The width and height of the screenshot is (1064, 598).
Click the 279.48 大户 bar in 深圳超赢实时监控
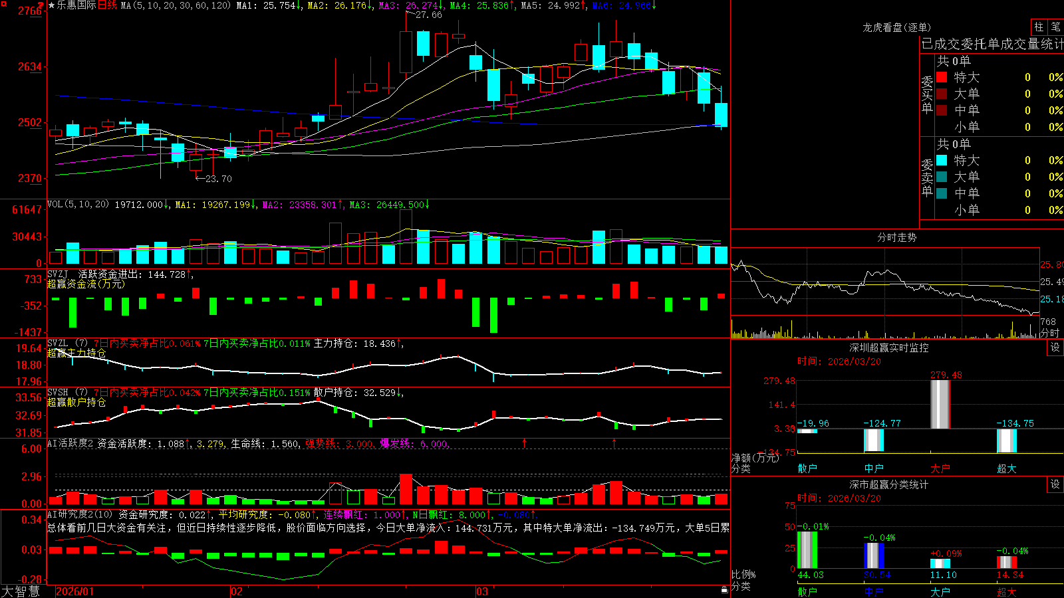(940, 405)
